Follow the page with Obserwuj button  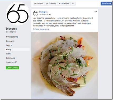pos(51,4)
